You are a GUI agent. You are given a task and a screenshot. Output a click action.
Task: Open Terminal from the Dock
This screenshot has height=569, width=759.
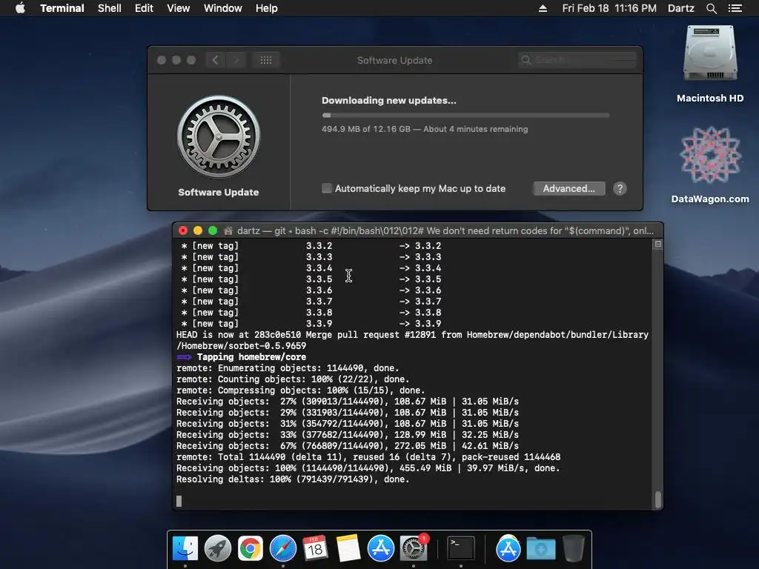point(460,549)
